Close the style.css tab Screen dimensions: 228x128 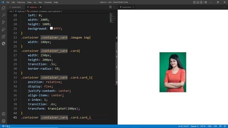(x=41, y=7)
